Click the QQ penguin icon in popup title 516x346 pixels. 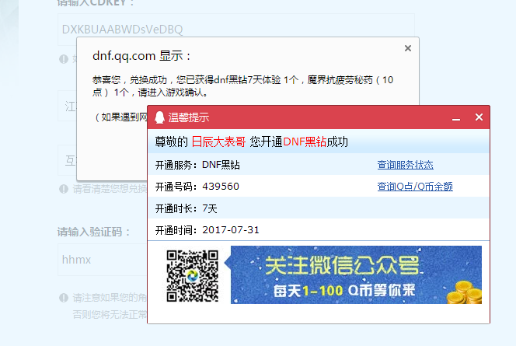tap(159, 117)
